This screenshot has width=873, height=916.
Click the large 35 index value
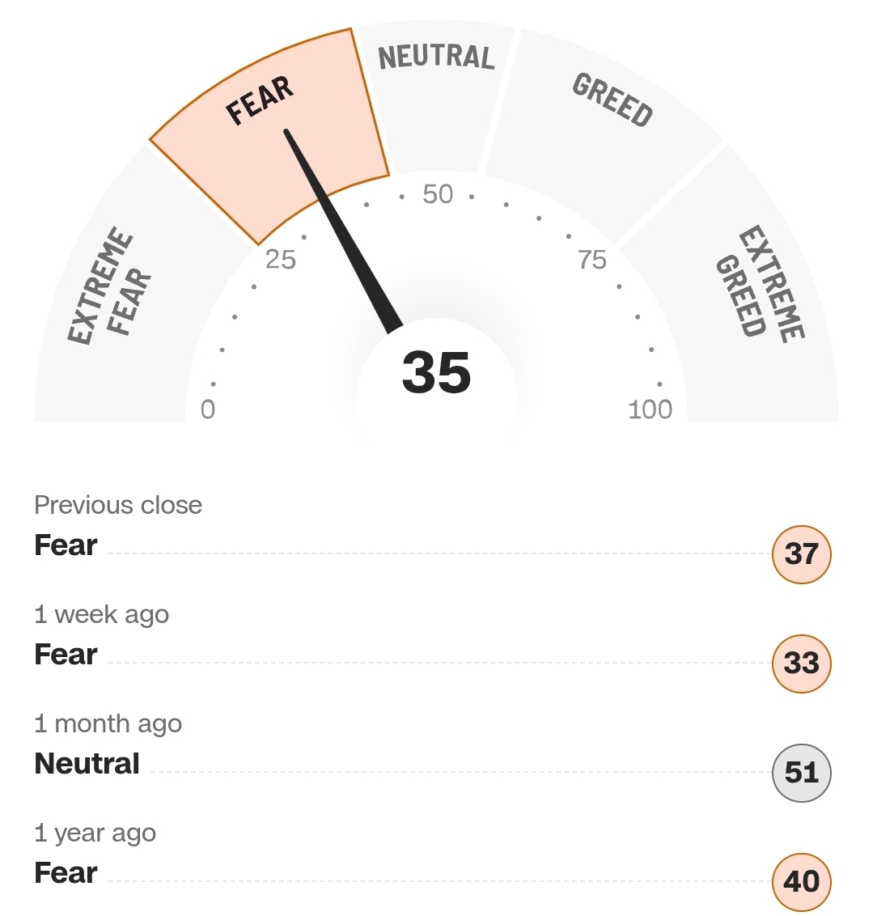pos(436,373)
